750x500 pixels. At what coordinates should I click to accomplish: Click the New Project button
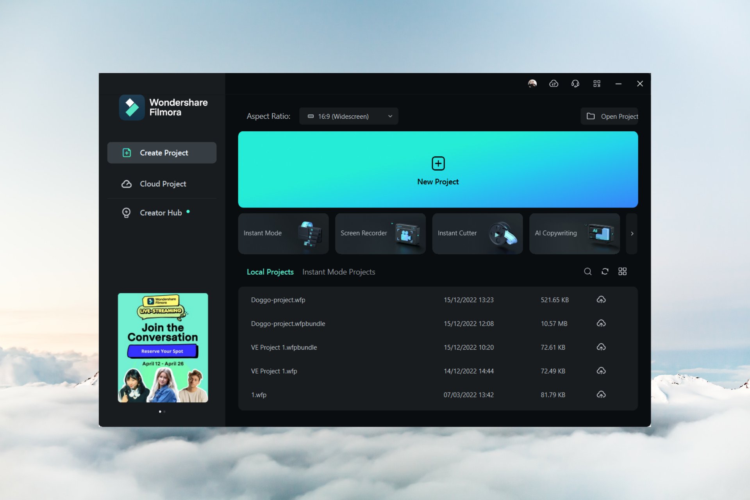438,170
